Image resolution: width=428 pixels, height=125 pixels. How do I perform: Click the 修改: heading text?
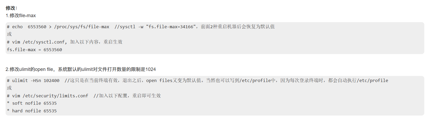[11, 8]
